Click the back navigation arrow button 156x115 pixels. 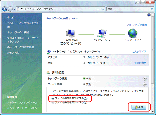click(x=5, y=9)
